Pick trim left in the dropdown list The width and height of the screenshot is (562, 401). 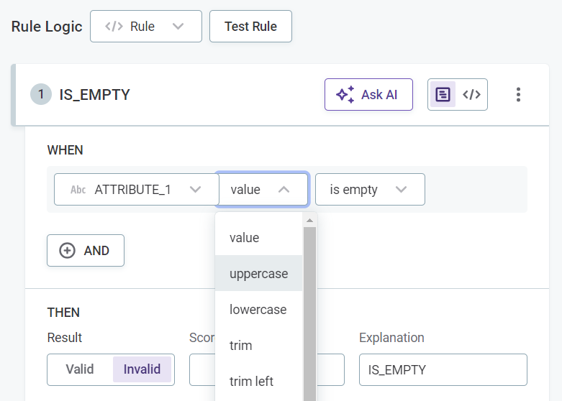251,382
